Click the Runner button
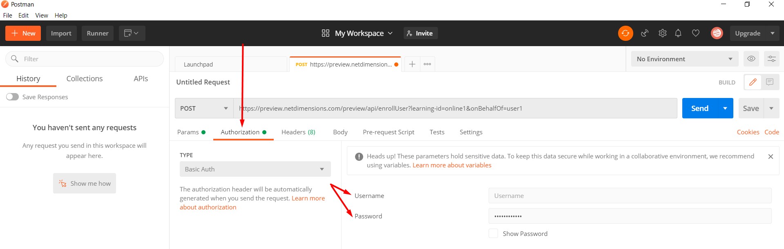Viewport: 784px width, 249px height. point(98,33)
